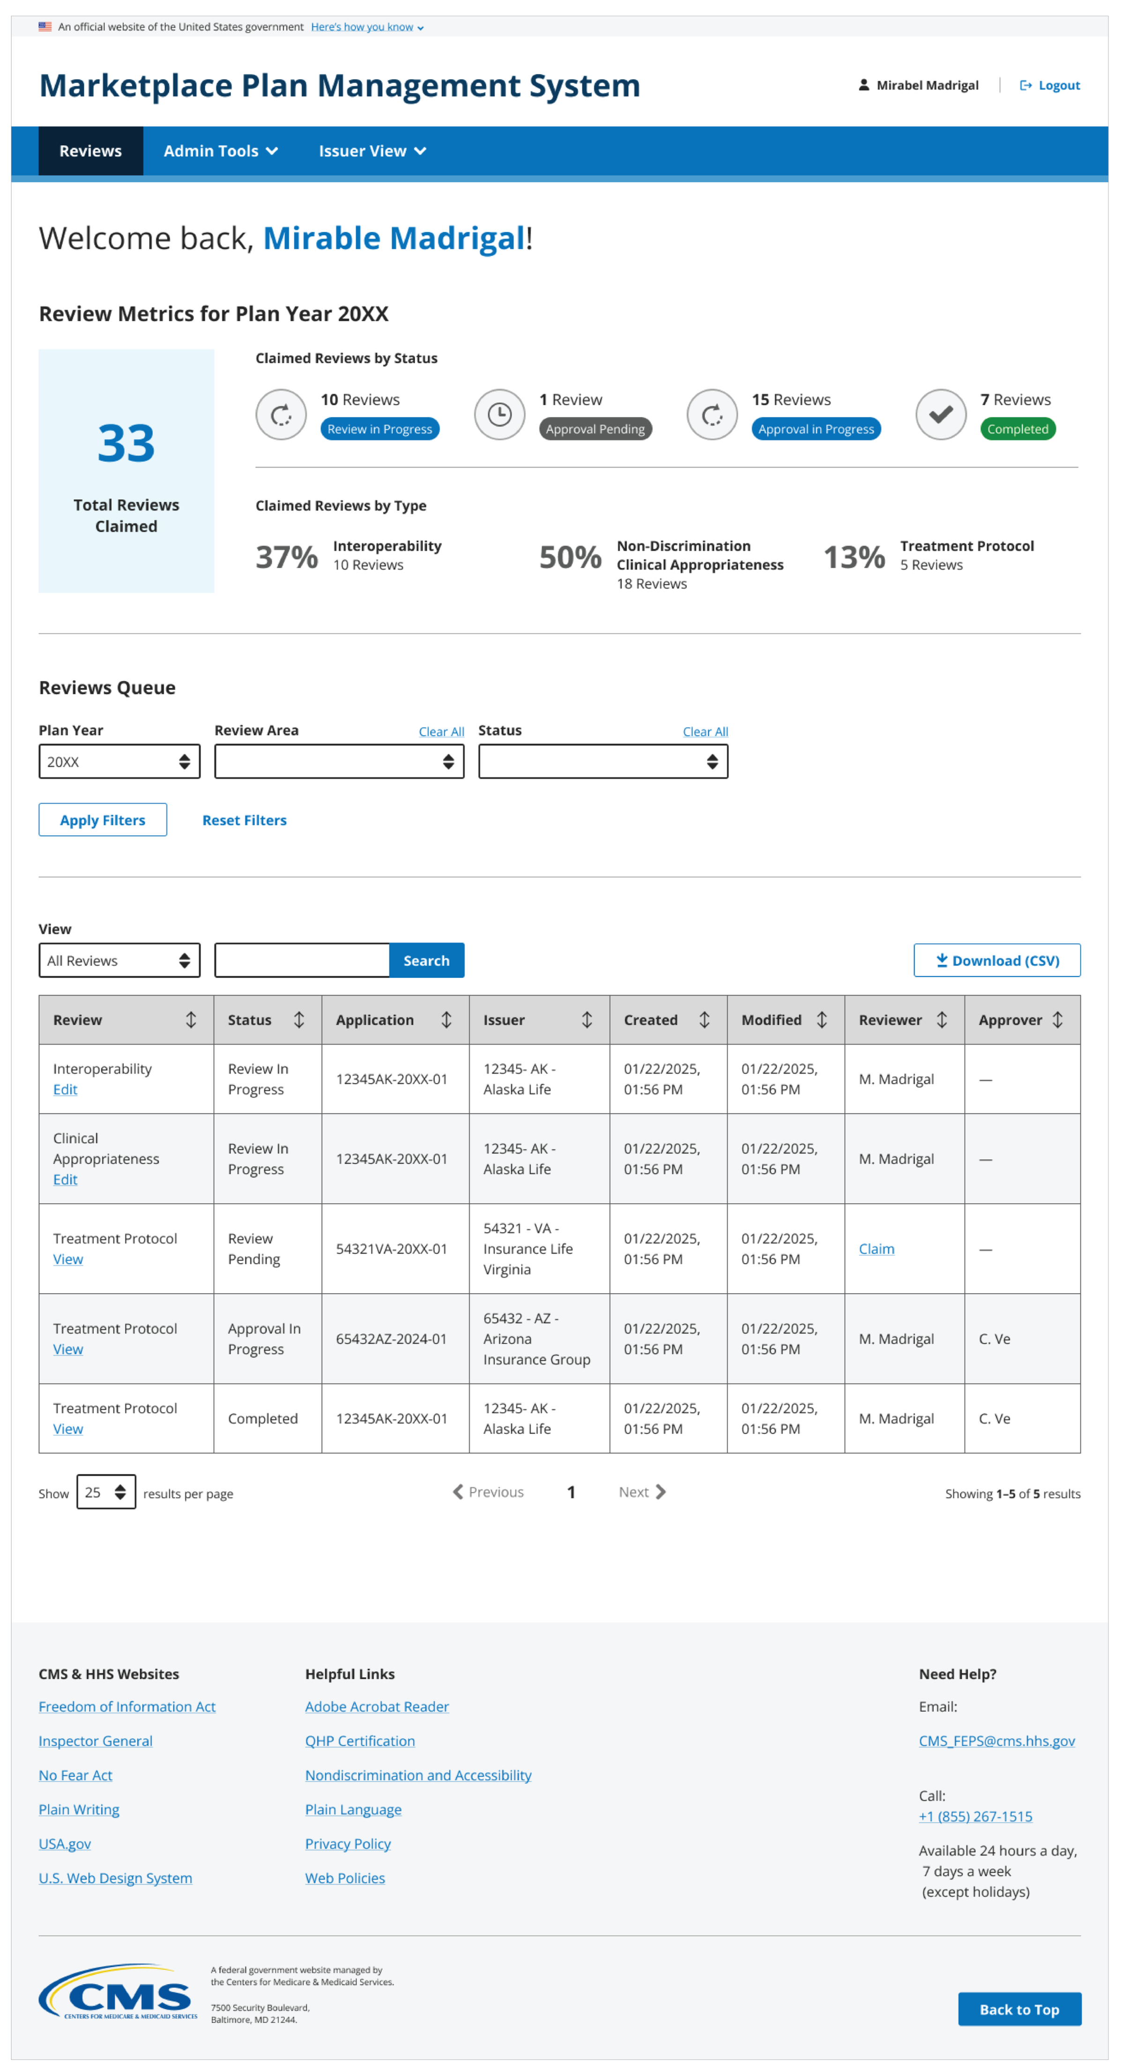1122x2070 pixels.
Task: Click Claim link in Reviewer column
Action: (x=876, y=1249)
